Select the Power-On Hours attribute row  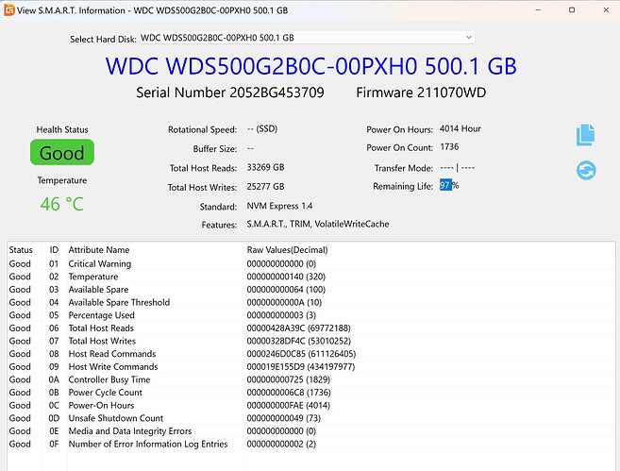tap(310, 405)
